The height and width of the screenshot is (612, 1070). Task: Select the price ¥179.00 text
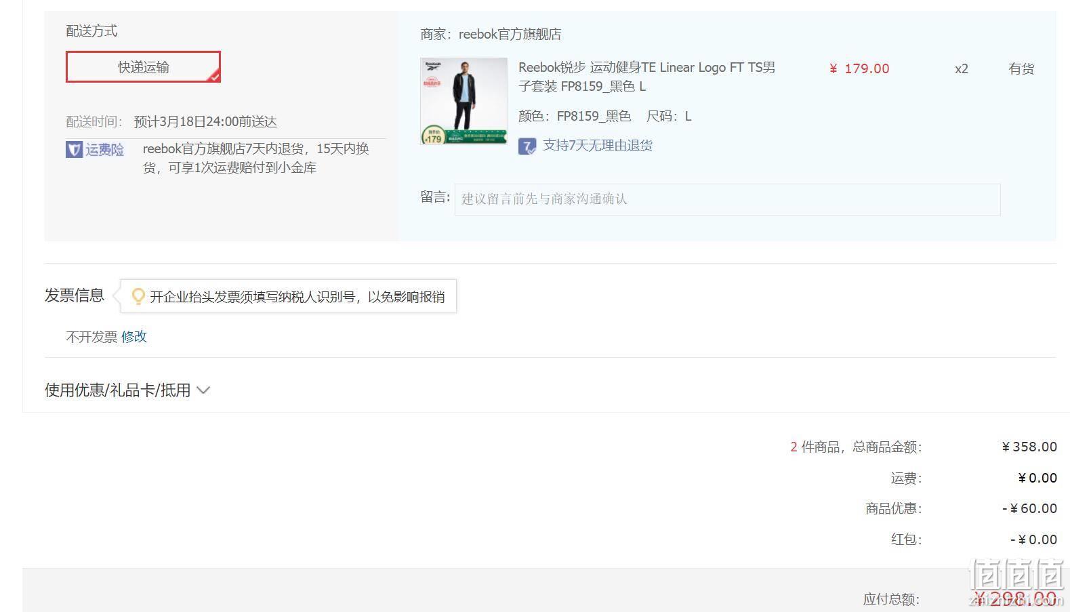[859, 68]
